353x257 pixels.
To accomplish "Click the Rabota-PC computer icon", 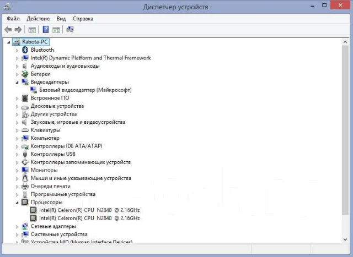I will pos(16,42).
